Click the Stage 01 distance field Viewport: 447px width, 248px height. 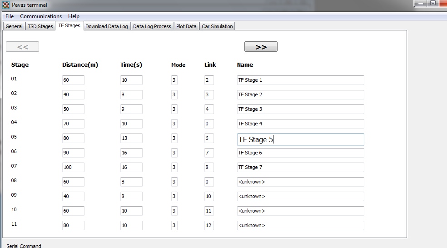coord(73,80)
